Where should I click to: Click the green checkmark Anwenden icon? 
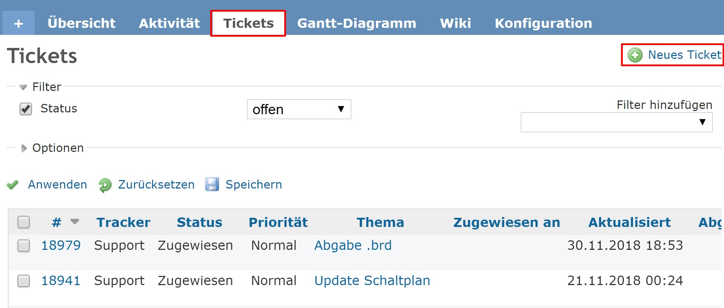point(13,185)
